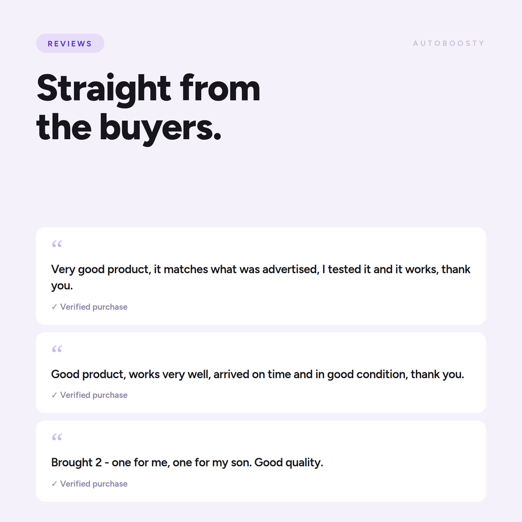Click the checkmark beside second Verified purchase
This screenshot has height=522, width=522.
coord(55,395)
